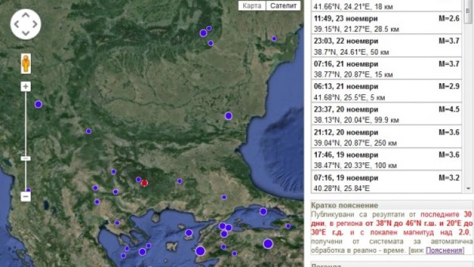Select the 23:37, 20 ноември M=4.5 event
The width and height of the screenshot is (474, 267).
tap(387, 114)
